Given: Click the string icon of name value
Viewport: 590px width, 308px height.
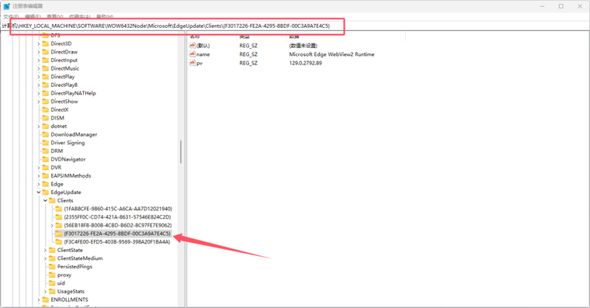Looking at the screenshot, I should pyautogui.click(x=193, y=54).
